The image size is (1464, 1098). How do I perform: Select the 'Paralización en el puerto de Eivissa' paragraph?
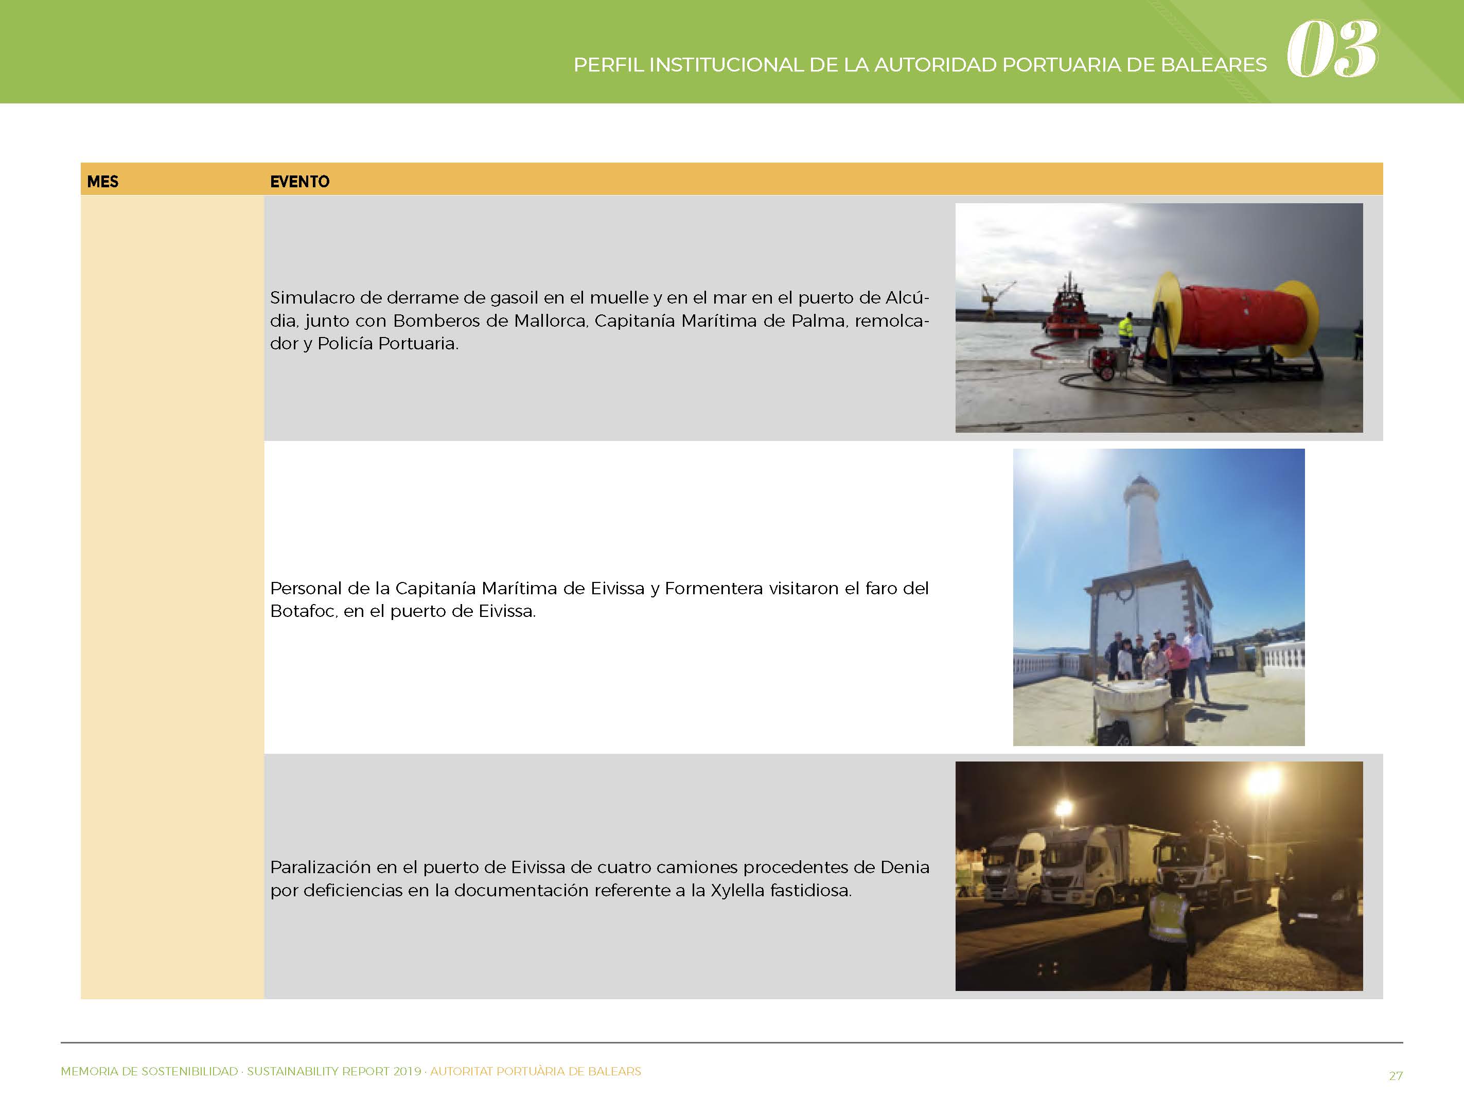click(599, 878)
